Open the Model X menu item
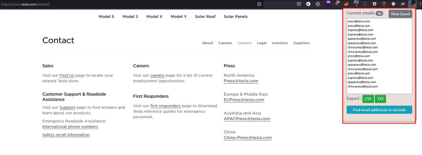Image resolution: width=422 pixels, height=155 pixels. click(154, 17)
